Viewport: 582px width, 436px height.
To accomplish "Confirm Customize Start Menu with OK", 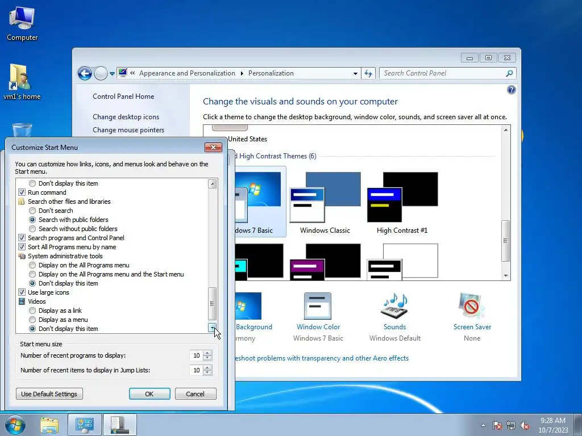I will pos(149,394).
